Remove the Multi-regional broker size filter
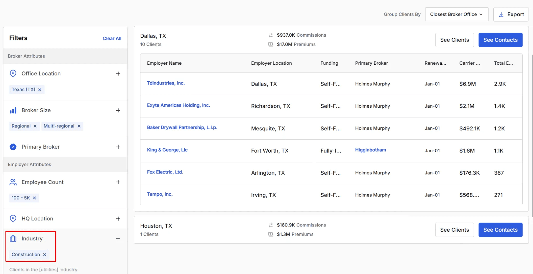Viewport: 533px width, 274px height. coord(79,126)
